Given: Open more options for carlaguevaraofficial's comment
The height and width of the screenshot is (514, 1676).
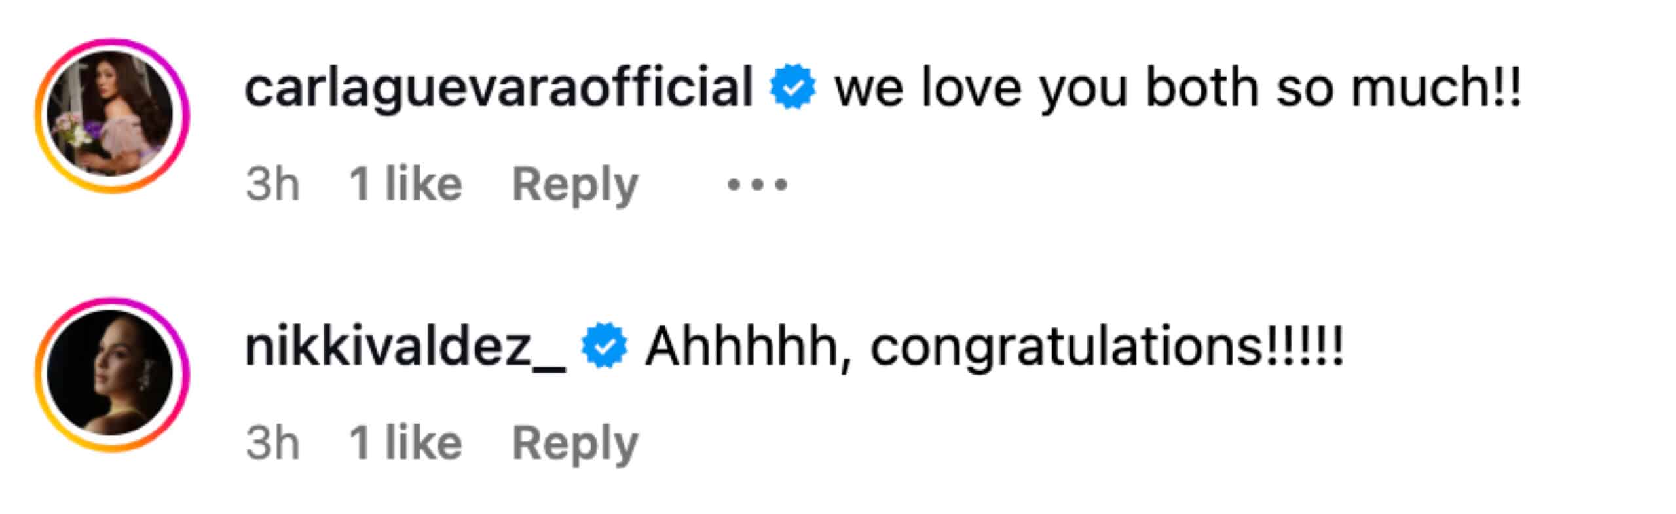Looking at the screenshot, I should click(x=757, y=185).
